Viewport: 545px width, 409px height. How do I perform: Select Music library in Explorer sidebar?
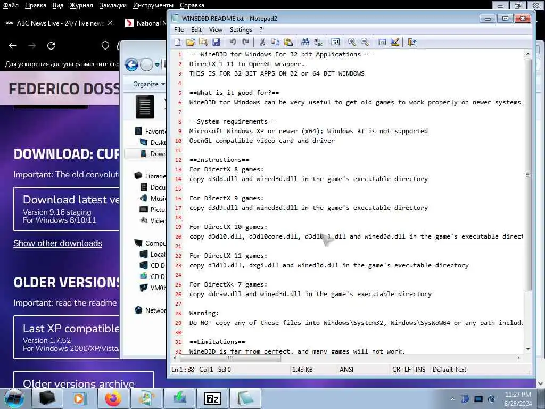(x=153, y=198)
